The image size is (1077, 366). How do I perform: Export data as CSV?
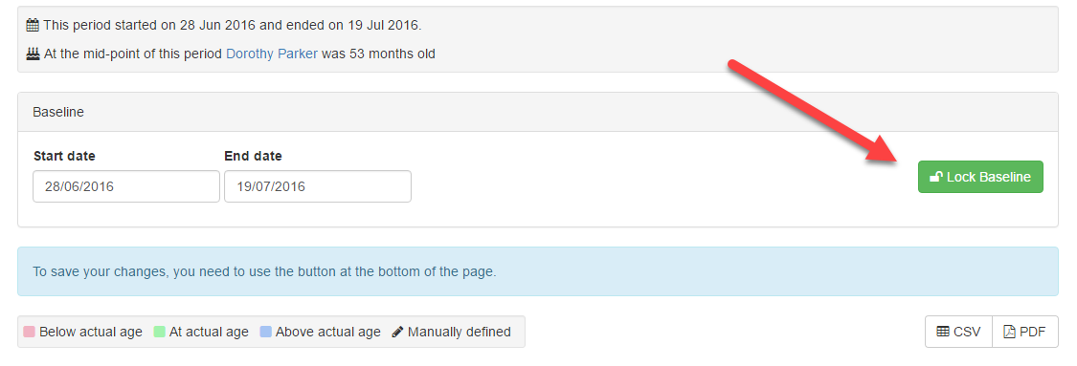coord(959,332)
